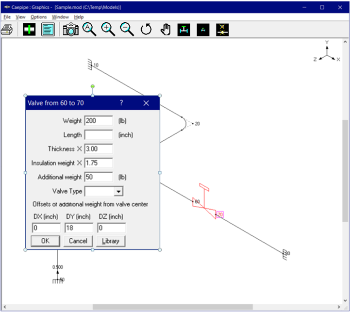This screenshot has width=351, height=312.
Task: Click the large cyan valve symbol icon
Action: pyautogui.click(x=184, y=30)
